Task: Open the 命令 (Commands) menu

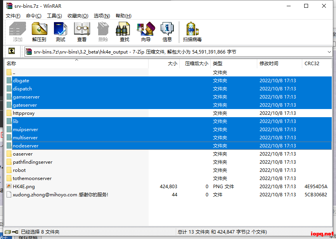Action: coord(34,16)
